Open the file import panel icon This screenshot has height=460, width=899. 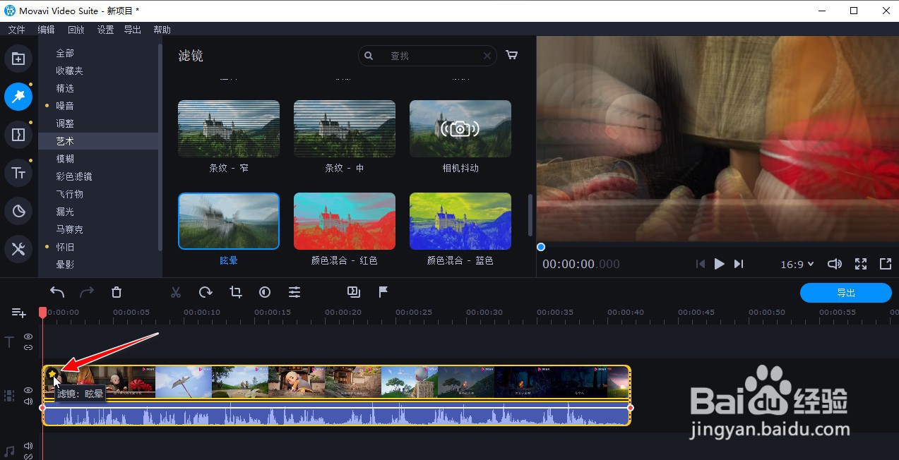(x=18, y=59)
